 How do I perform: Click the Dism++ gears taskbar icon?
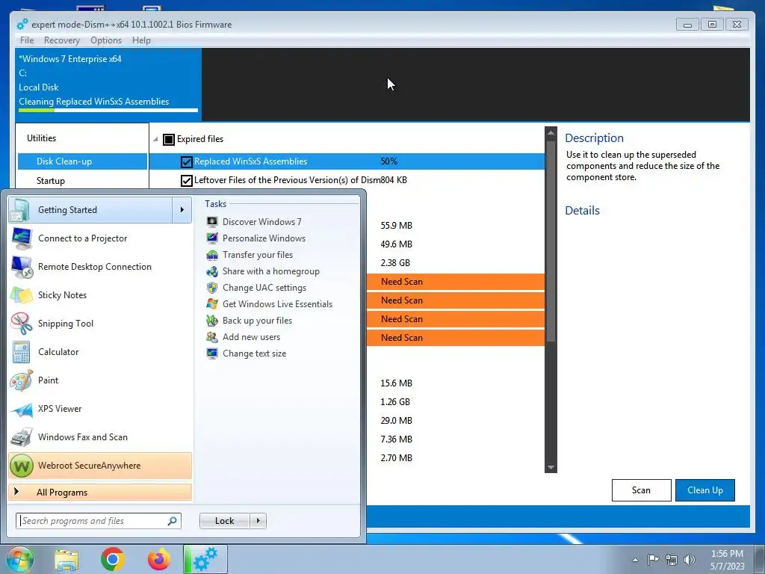[205, 559]
